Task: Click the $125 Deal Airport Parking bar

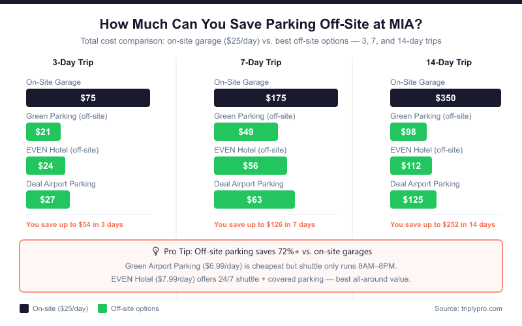Action: click(x=414, y=200)
